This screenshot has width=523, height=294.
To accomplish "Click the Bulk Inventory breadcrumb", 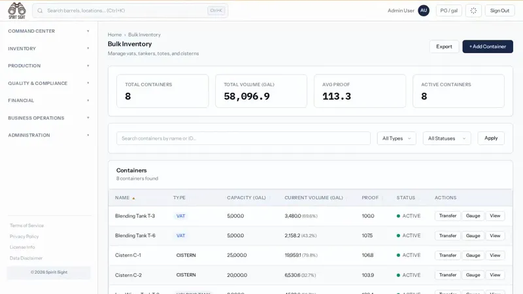I will coord(144,35).
